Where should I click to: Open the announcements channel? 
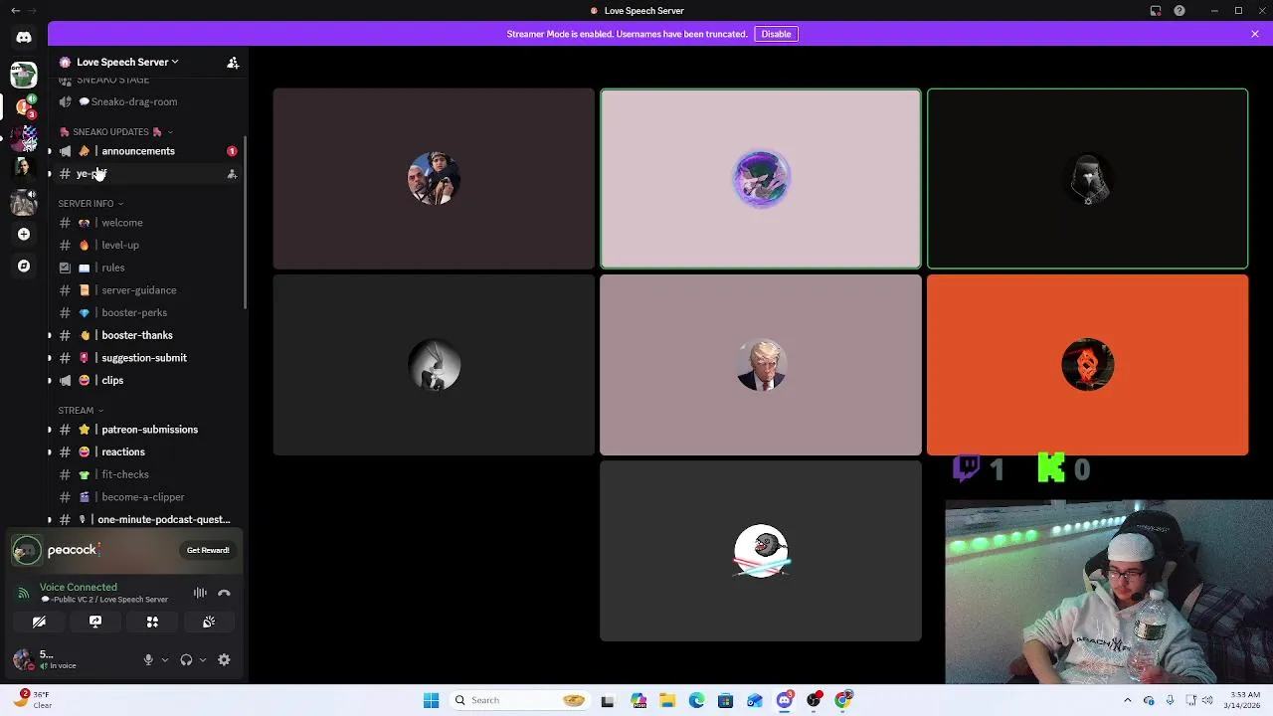146,151
